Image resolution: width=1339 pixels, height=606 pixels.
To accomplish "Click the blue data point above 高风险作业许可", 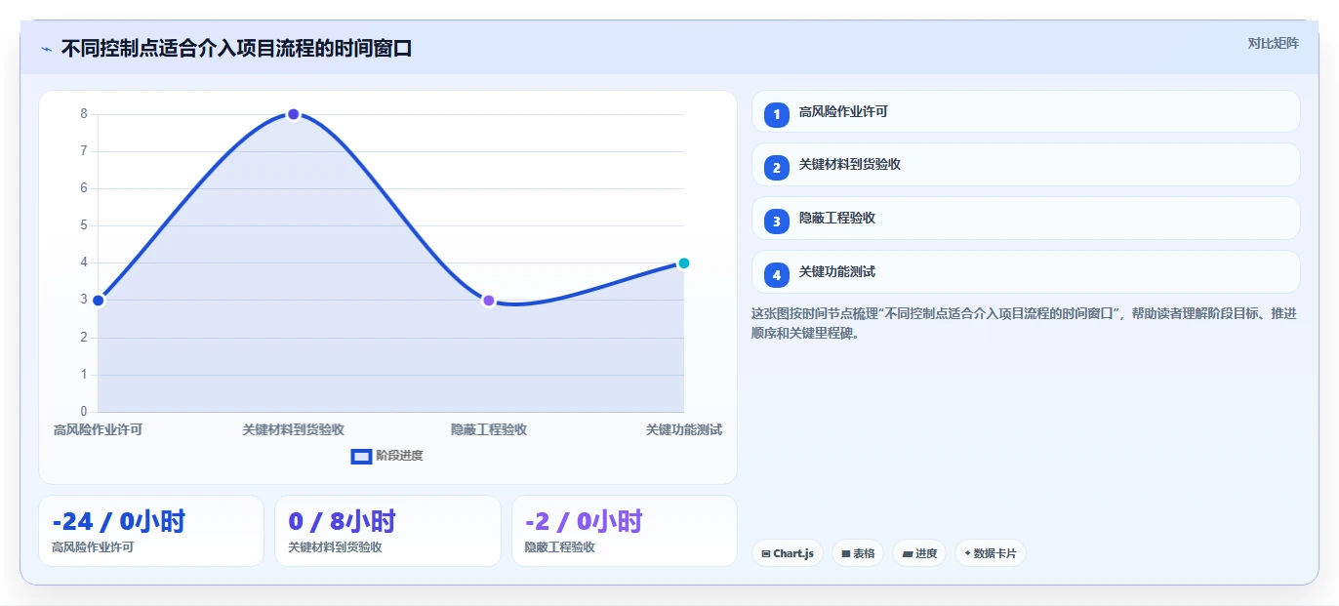I will tap(98, 301).
